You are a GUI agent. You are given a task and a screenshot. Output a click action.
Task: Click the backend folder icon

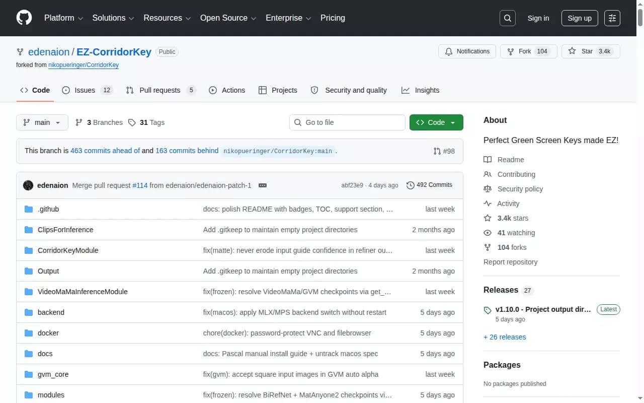coord(29,312)
